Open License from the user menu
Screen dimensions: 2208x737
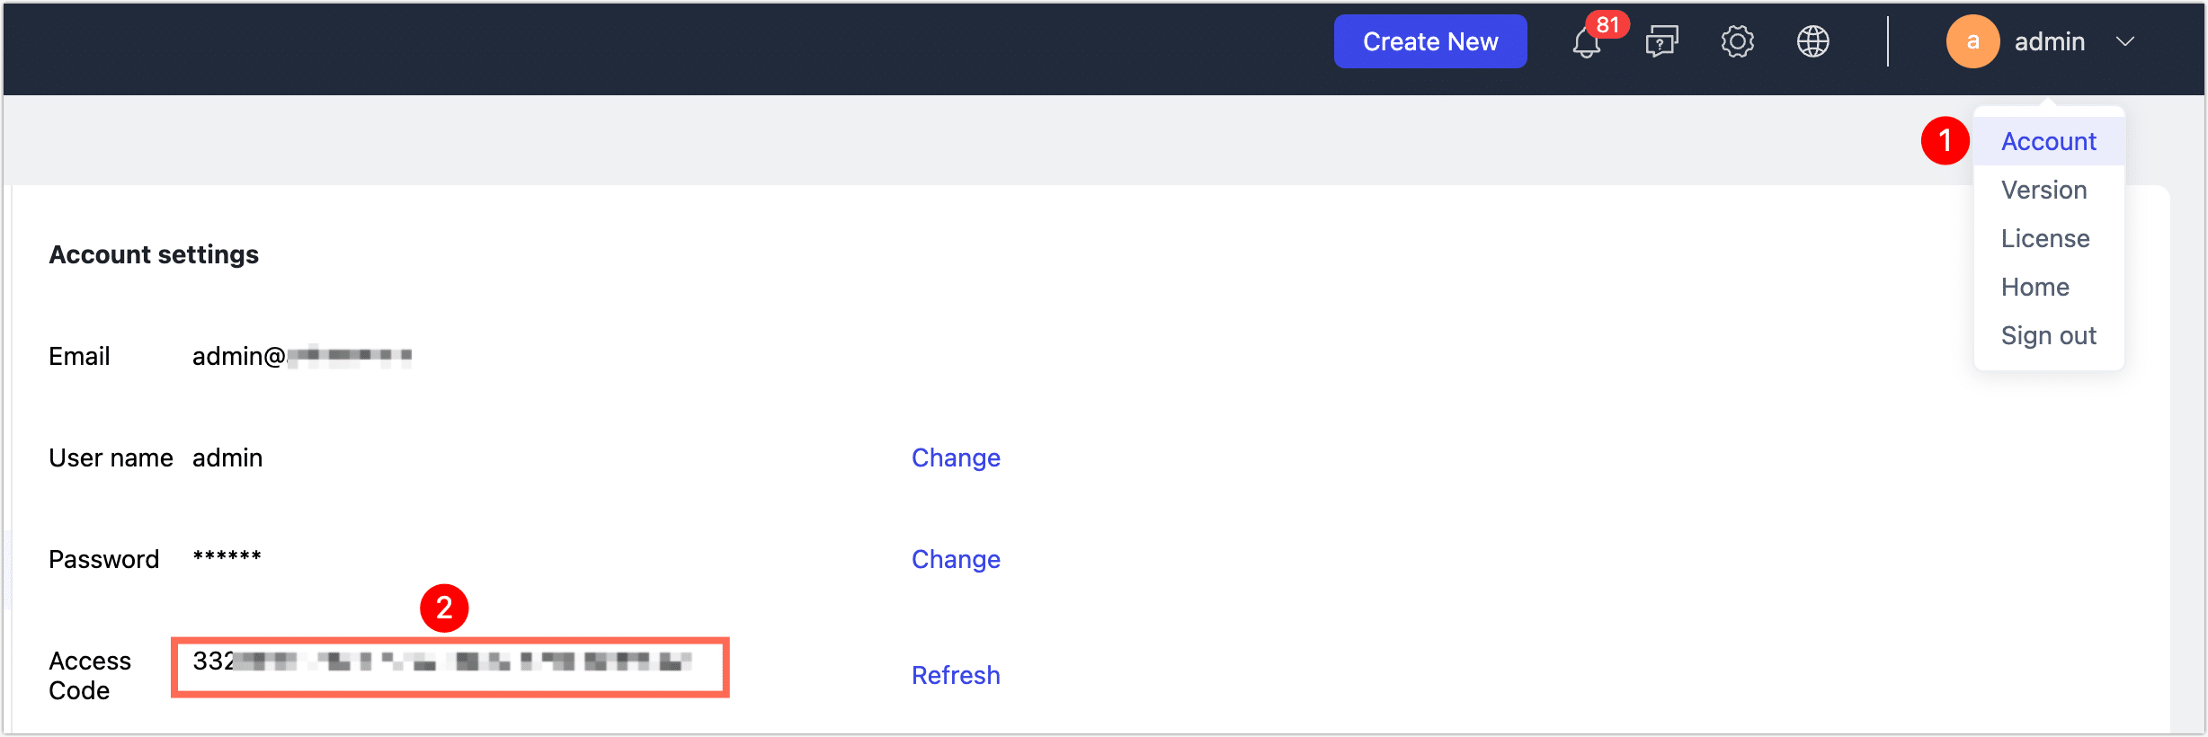2045,238
